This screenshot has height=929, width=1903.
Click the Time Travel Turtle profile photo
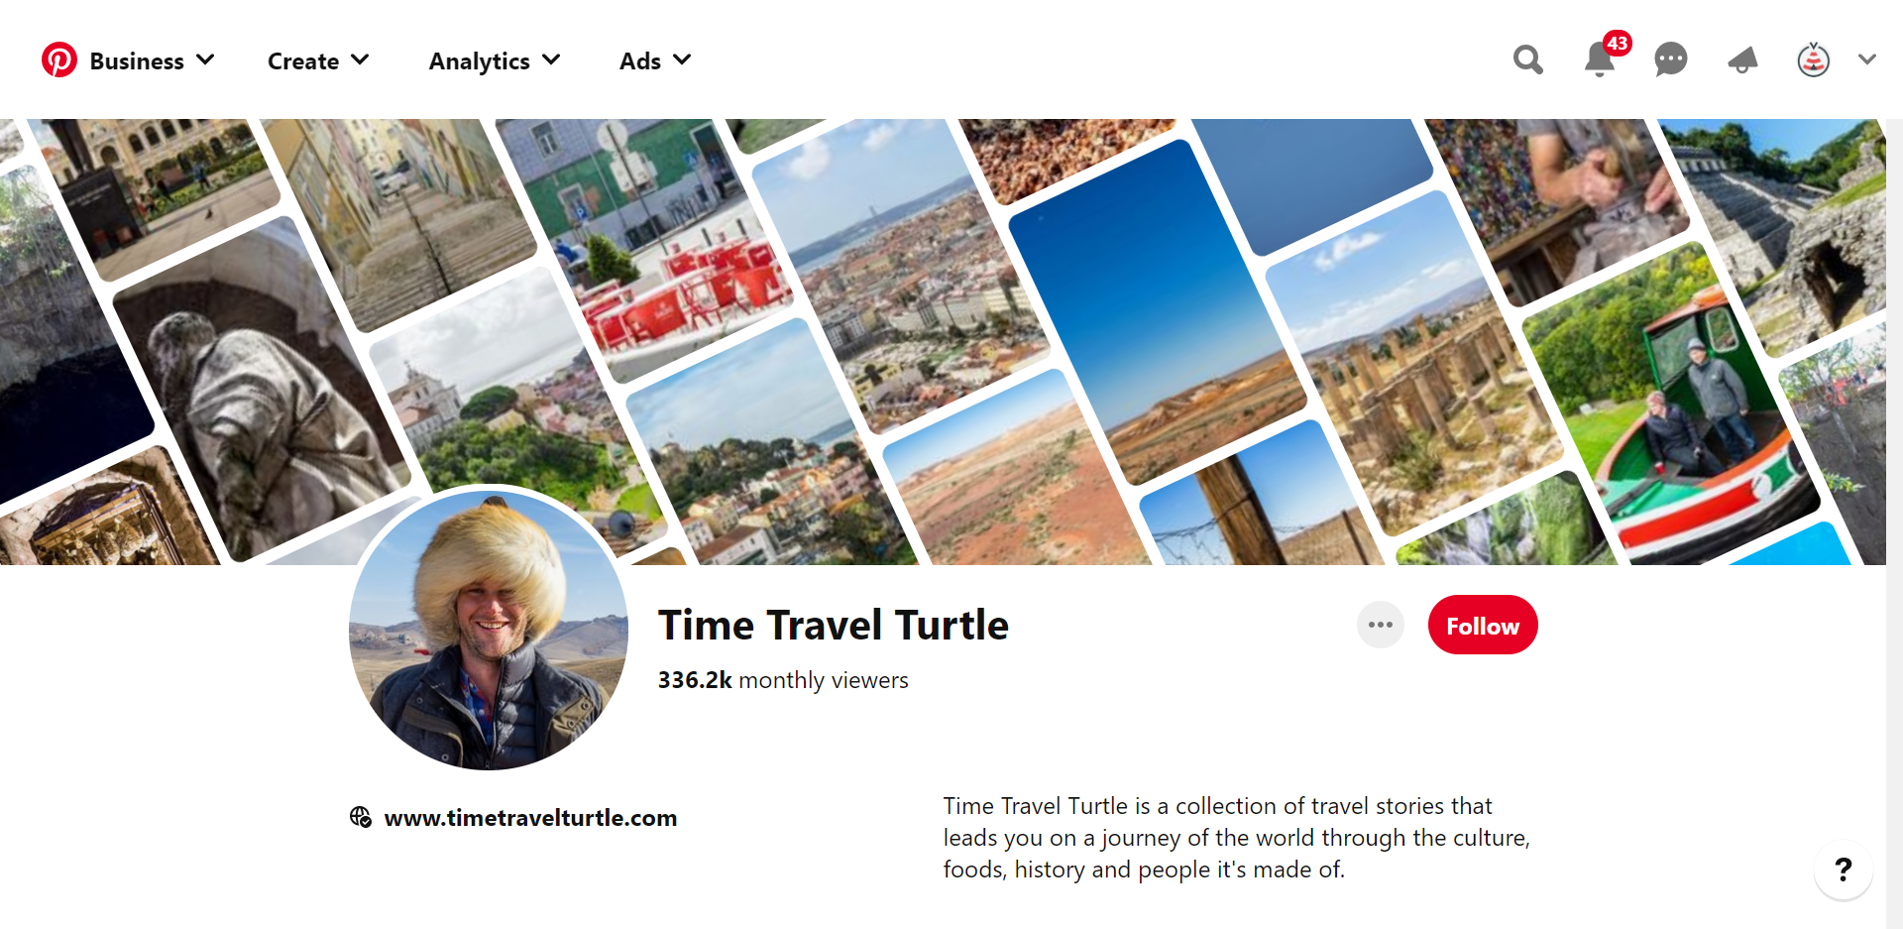pyautogui.click(x=489, y=630)
